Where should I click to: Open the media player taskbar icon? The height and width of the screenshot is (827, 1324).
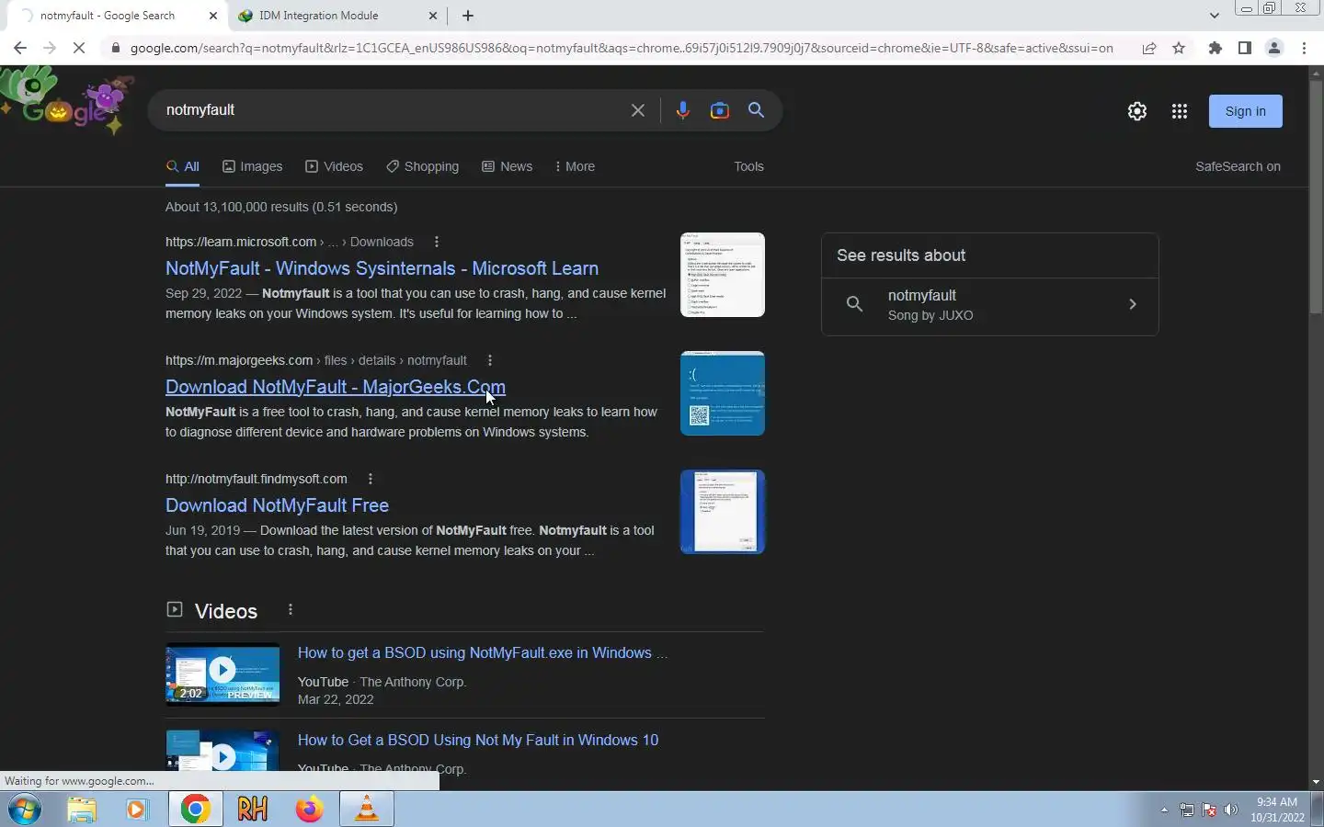(137, 810)
